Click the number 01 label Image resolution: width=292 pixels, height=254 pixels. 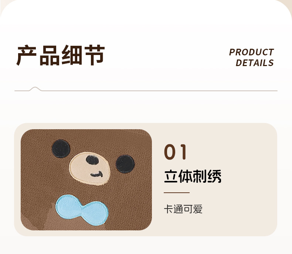[175, 152]
